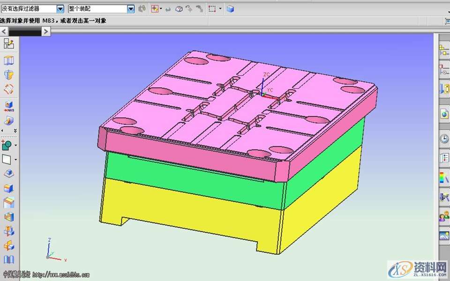Open the selection filter dropdown
Image resolution: width=450 pixels, height=281 pixels.
point(60,9)
